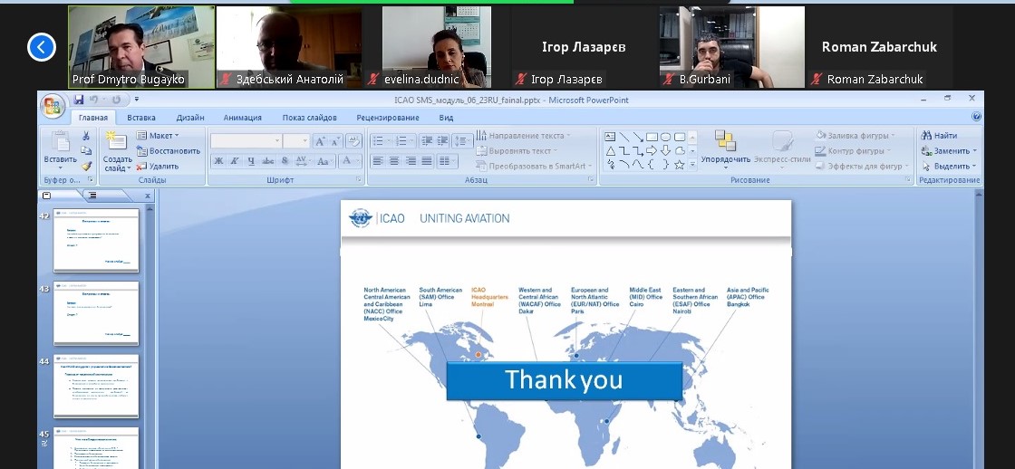Select the Format Painter brush icon
Viewport: 1015px width, 469px height.
pos(86,166)
